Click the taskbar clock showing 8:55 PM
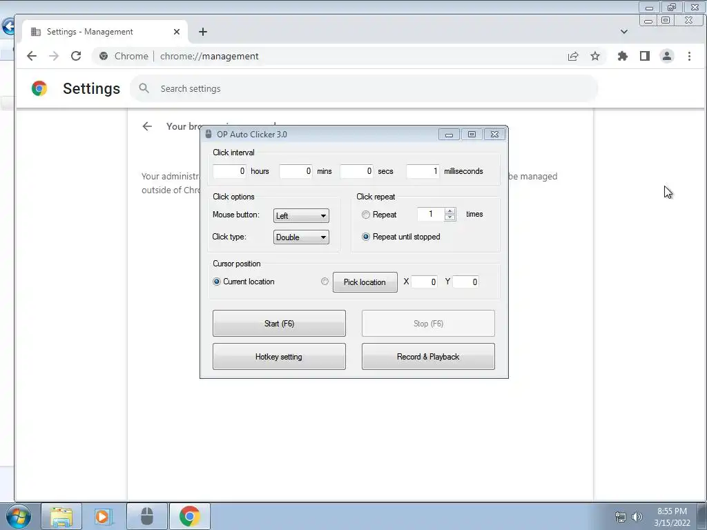 click(672, 517)
